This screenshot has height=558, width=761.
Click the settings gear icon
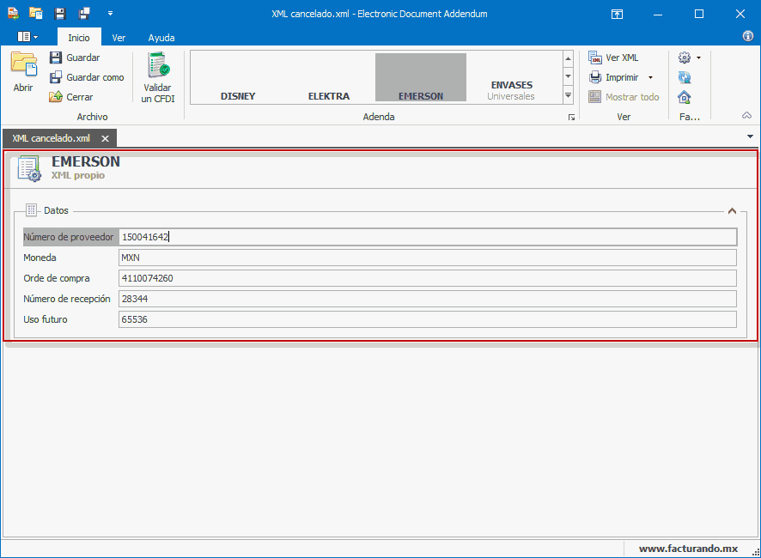[685, 58]
